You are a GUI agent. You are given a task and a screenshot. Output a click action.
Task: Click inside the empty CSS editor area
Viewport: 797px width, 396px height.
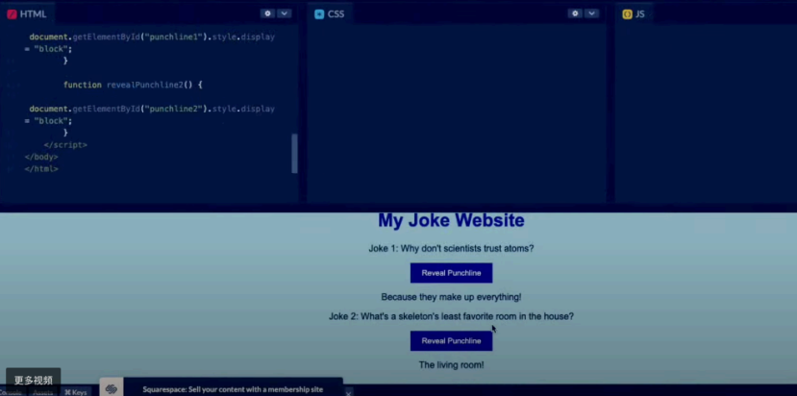tap(457, 111)
